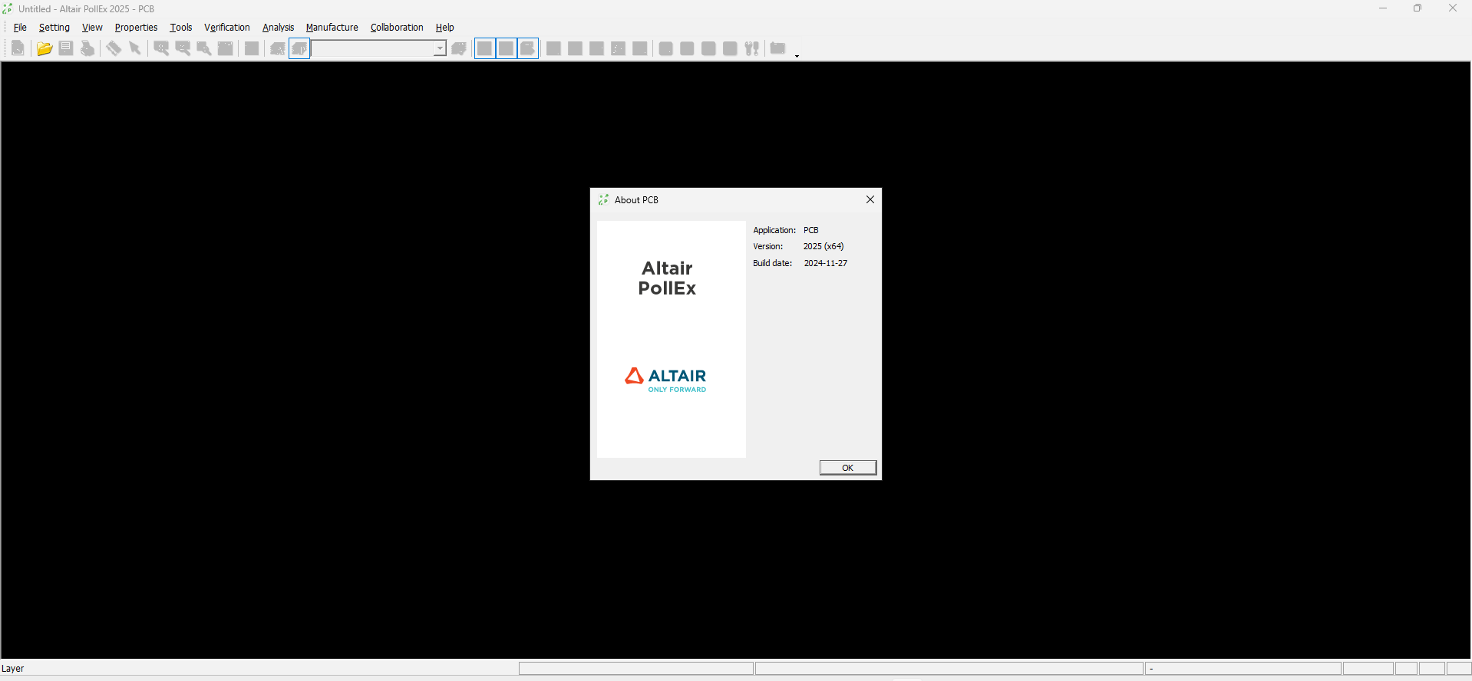
Task: Select the arrow pointer tool icon
Action: pos(135,49)
